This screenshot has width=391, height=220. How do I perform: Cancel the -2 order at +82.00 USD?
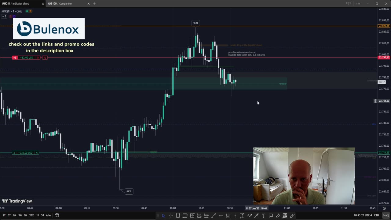[x=38, y=57]
